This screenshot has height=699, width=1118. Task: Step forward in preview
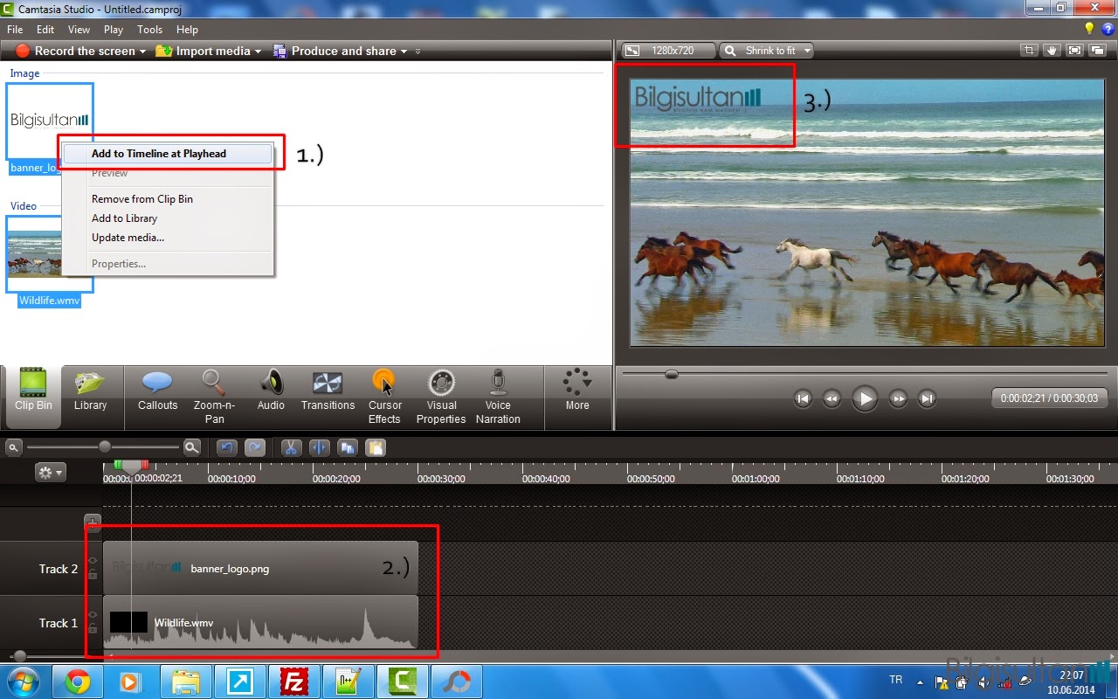[x=898, y=399]
